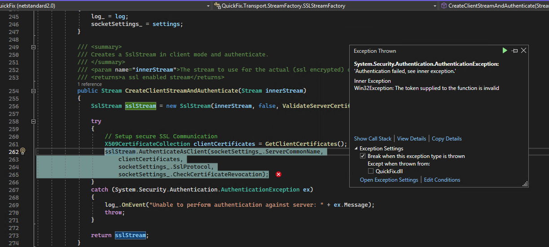
Task: Click the green Continue arrow in Exception Thrown popup
Action: coord(505,51)
